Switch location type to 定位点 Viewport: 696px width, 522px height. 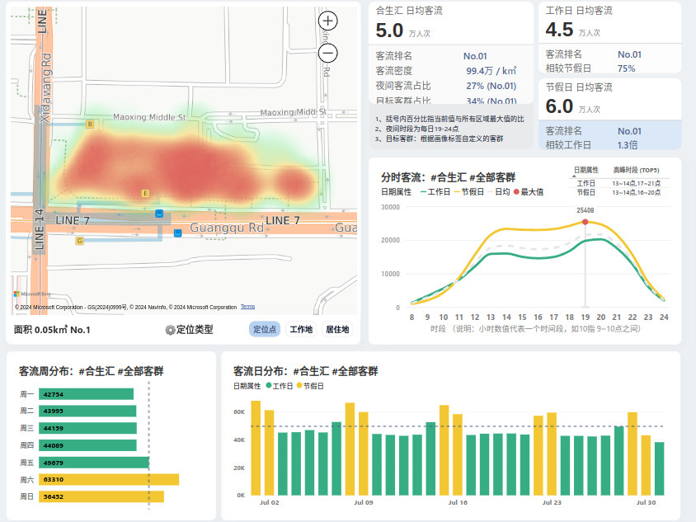(265, 329)
